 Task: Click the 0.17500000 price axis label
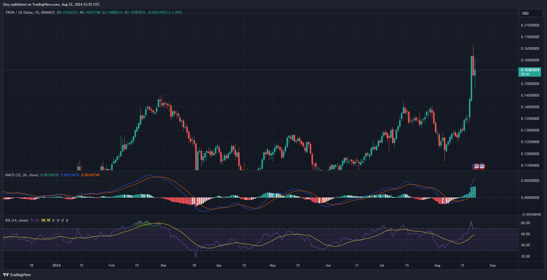[x=530, y=25]
